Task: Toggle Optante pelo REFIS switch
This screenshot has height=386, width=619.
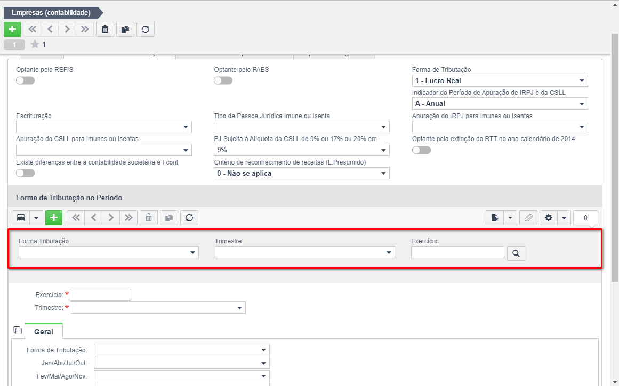Action: pyautogui.click(x=25, y=80)
